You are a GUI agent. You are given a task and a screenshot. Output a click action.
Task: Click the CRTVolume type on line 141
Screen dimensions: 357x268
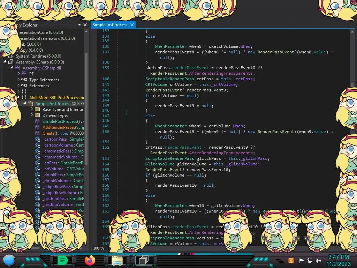[x=156, y=84]
